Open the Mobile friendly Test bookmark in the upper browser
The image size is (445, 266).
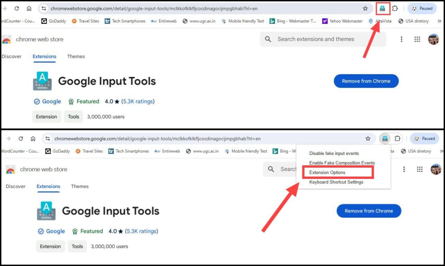coord(243,21)
